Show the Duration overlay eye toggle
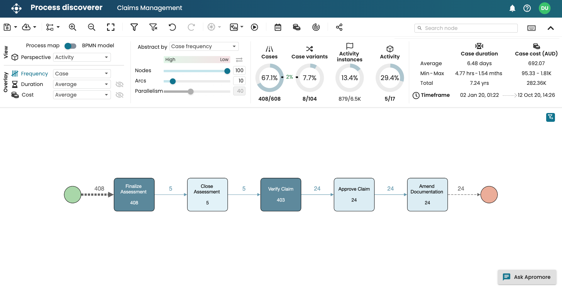562x290 pixels. pyautogui.click(x=119, y=85)
